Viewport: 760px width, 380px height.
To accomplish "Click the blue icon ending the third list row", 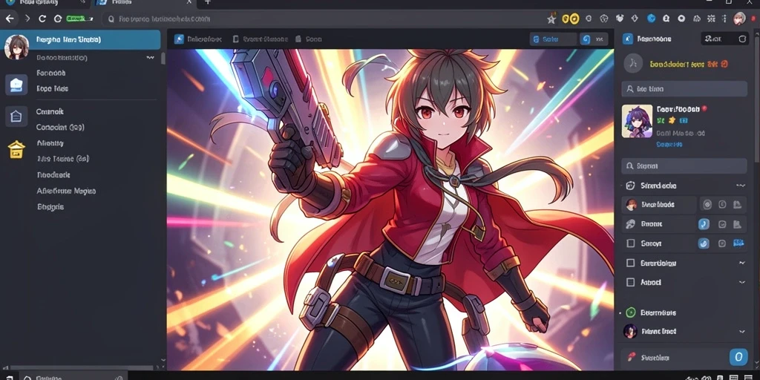I will pos(738,243).
